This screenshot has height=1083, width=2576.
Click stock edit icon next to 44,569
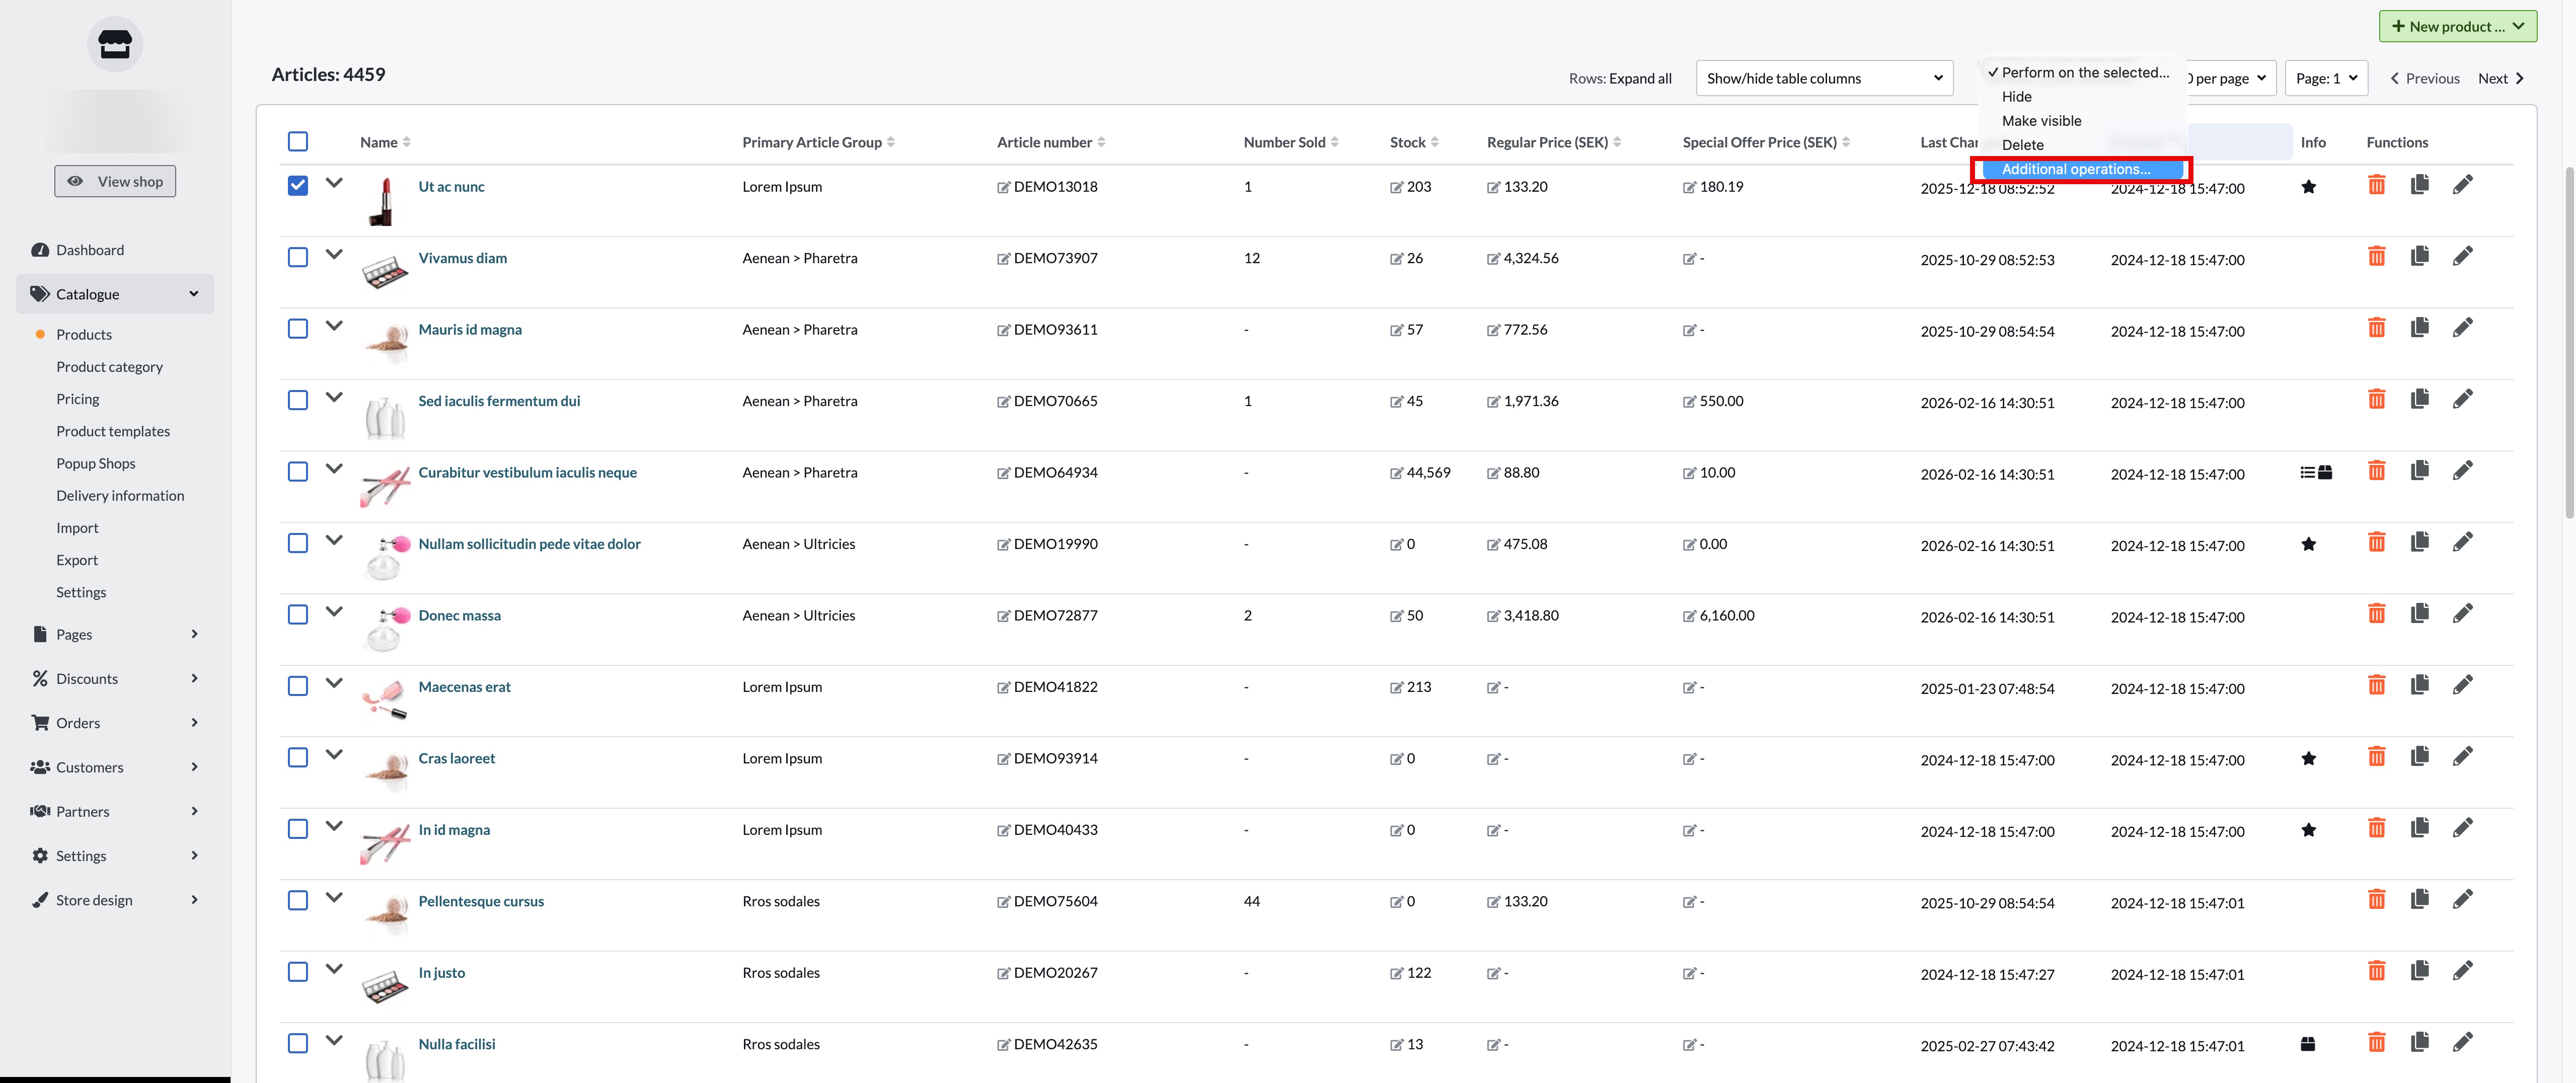click(1396, 473)
